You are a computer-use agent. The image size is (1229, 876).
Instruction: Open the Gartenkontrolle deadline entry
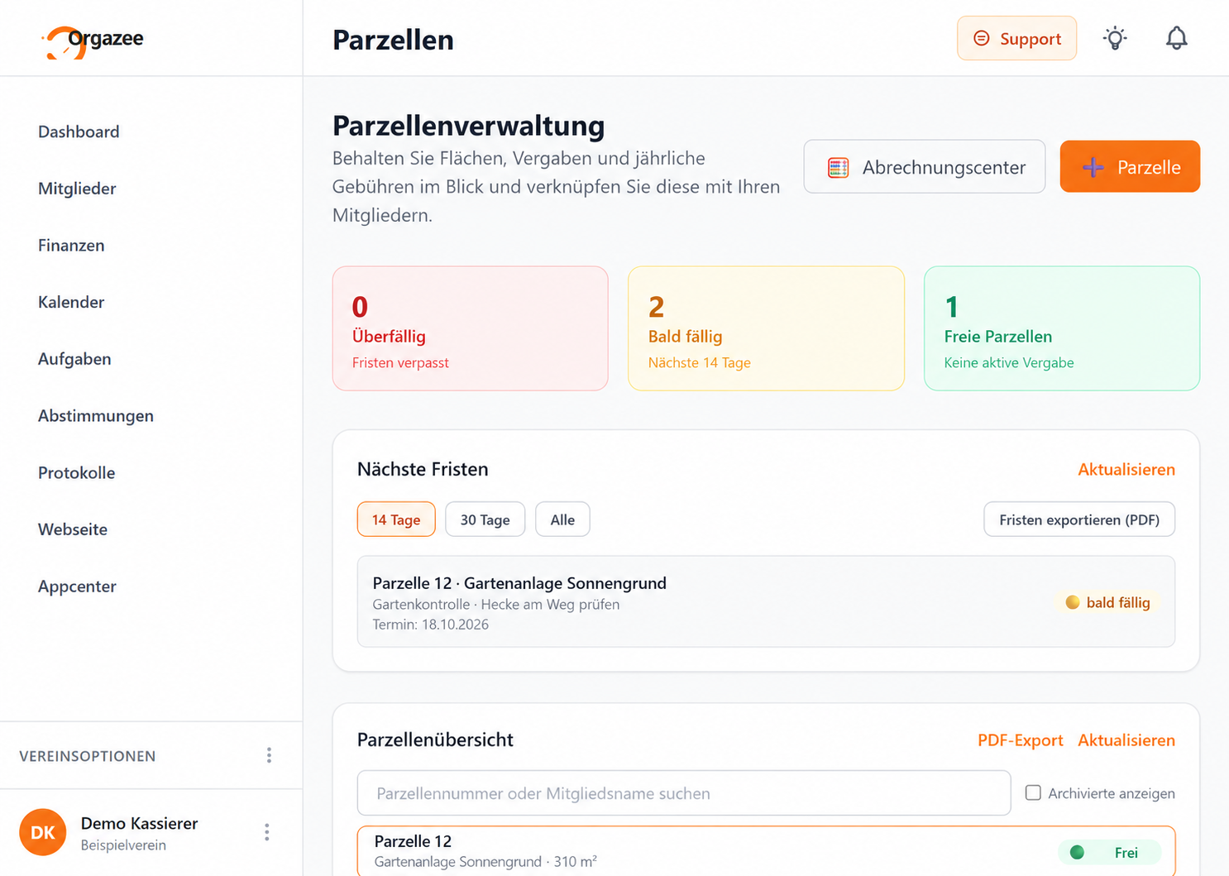766,602
